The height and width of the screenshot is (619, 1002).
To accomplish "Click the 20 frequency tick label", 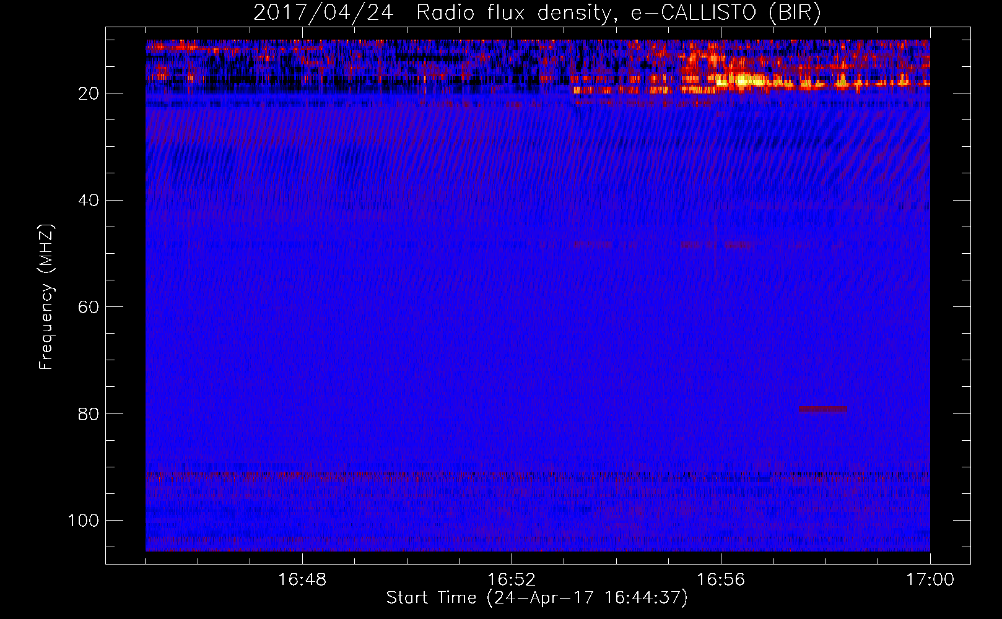I will point(89,93).
